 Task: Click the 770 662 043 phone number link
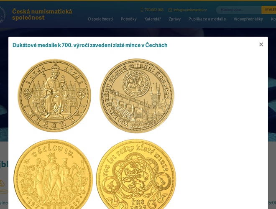click(154, 10)
